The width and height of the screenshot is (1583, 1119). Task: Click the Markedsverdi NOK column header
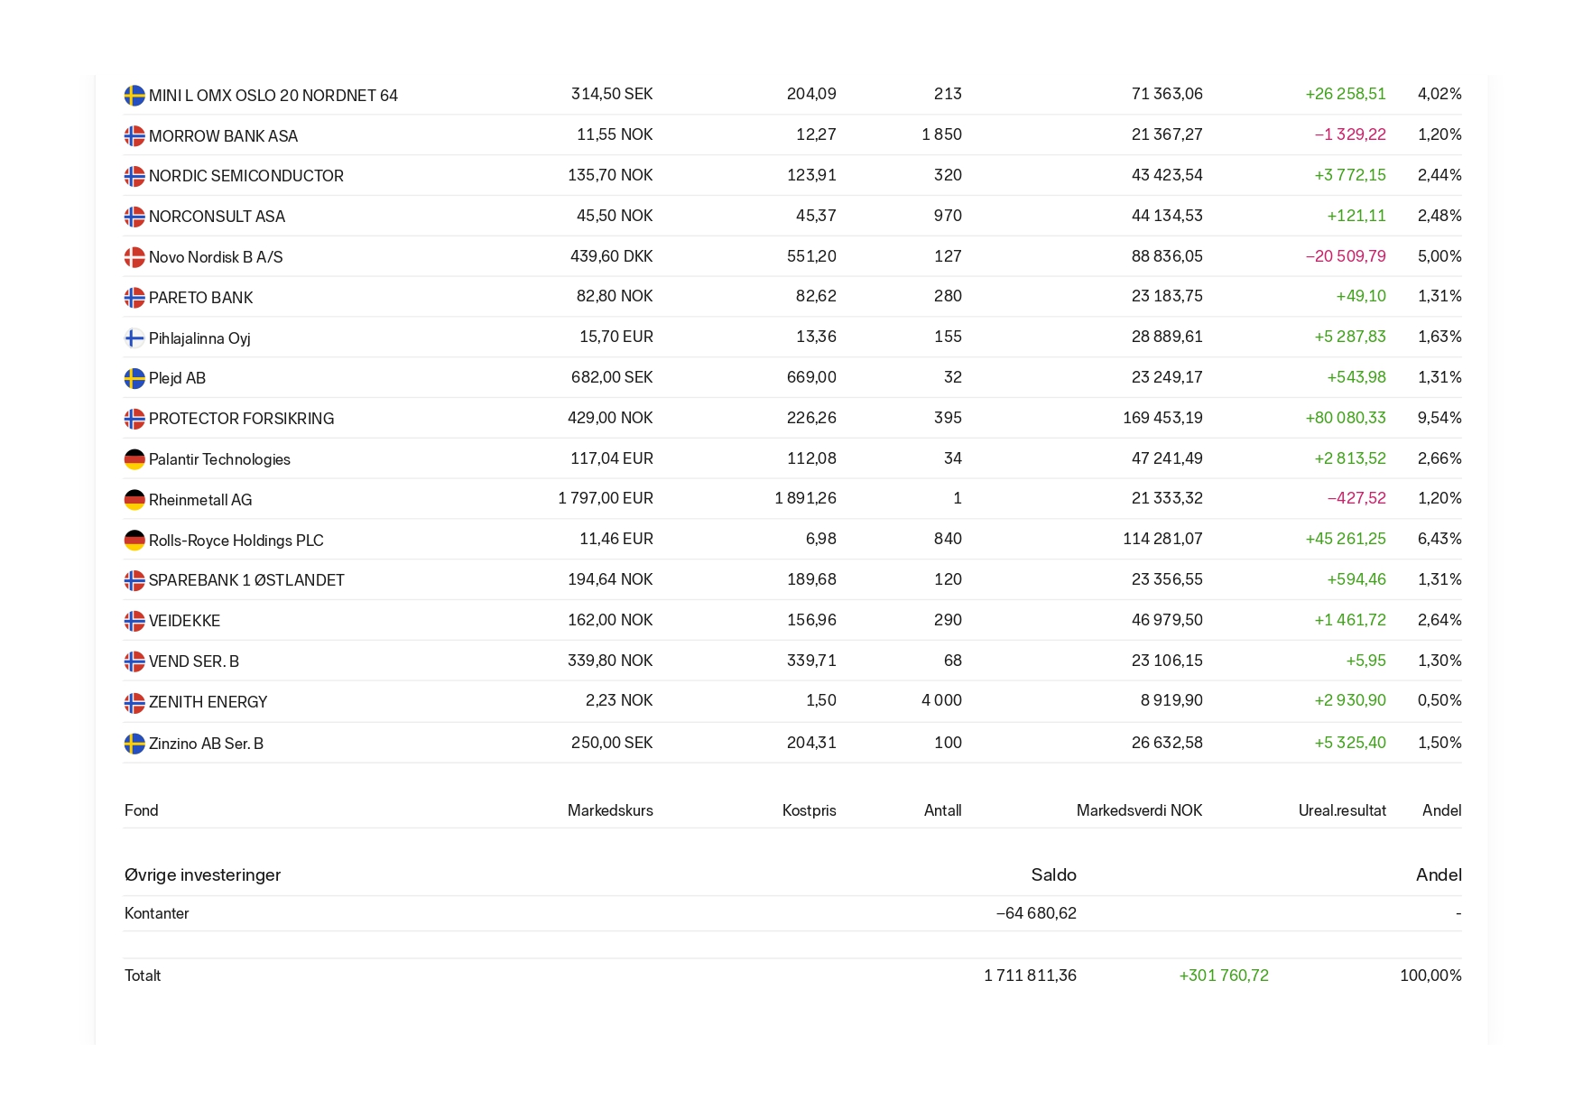click(1139, 810)
